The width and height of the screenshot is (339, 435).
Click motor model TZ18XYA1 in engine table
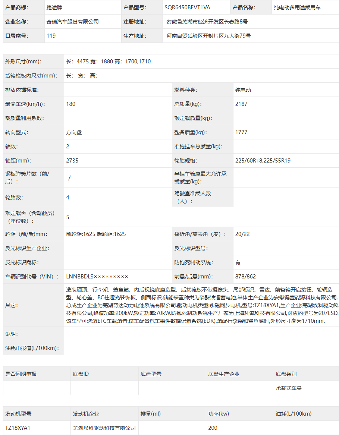[18, 428]
